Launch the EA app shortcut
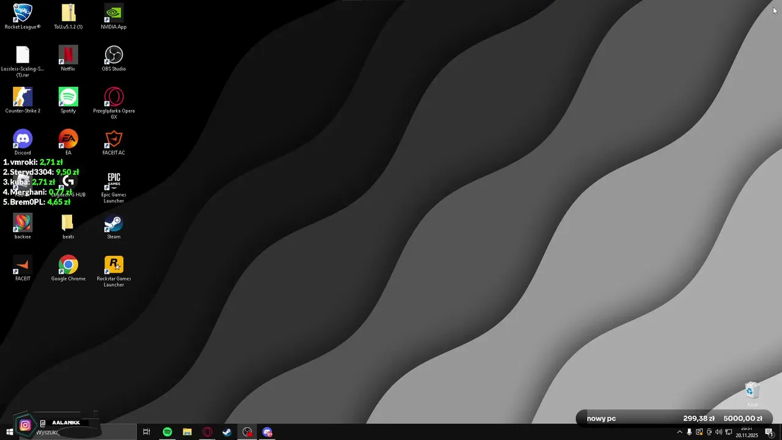 [x=68, y=142]
